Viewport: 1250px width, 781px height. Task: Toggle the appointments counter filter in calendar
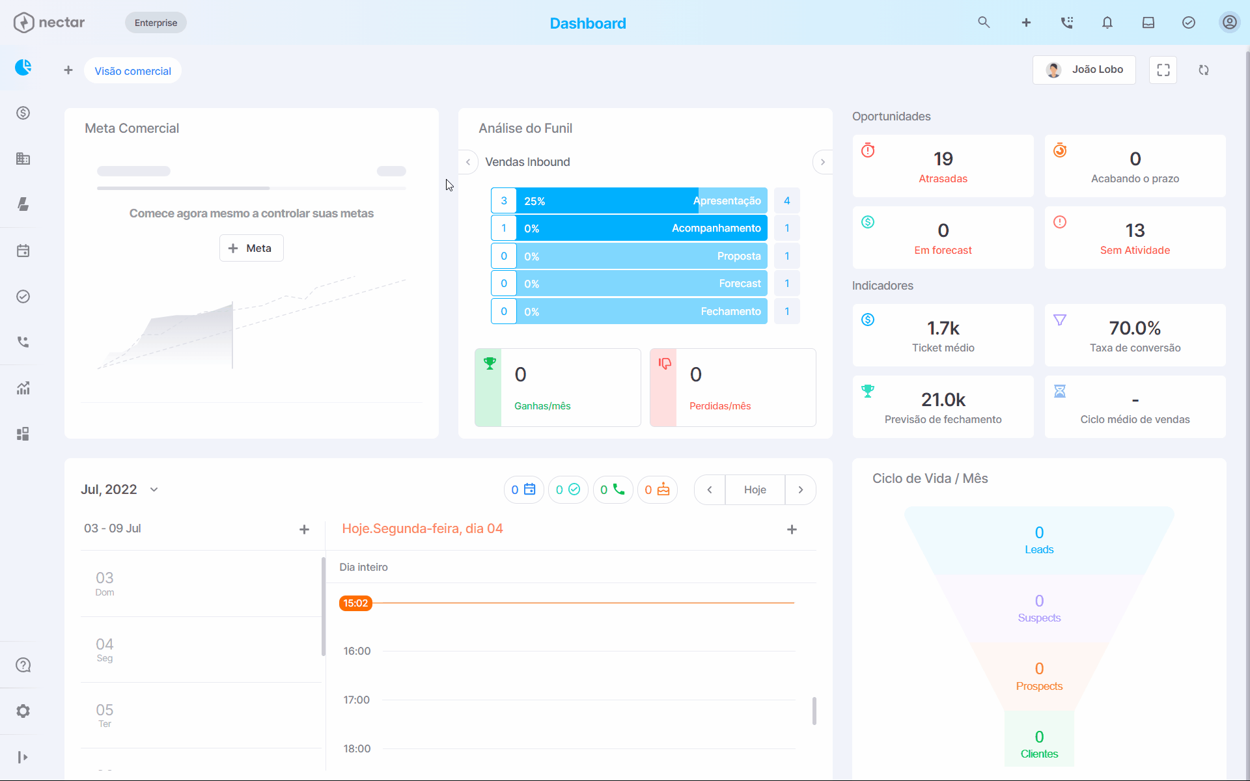tap(523, 489)
